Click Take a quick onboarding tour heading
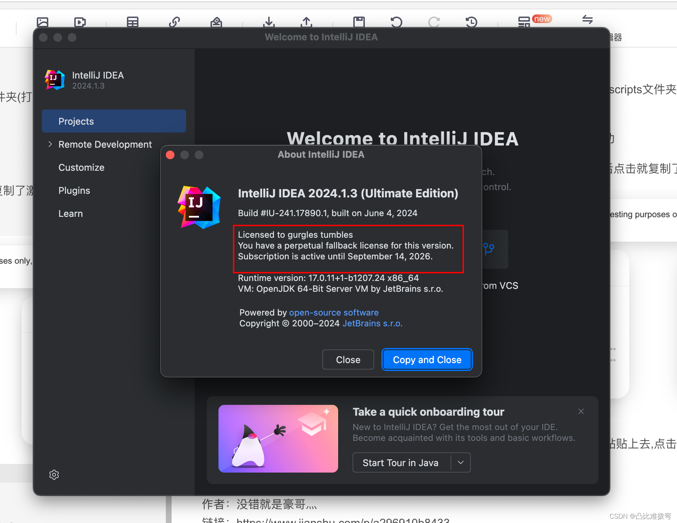 coord(429,412)
